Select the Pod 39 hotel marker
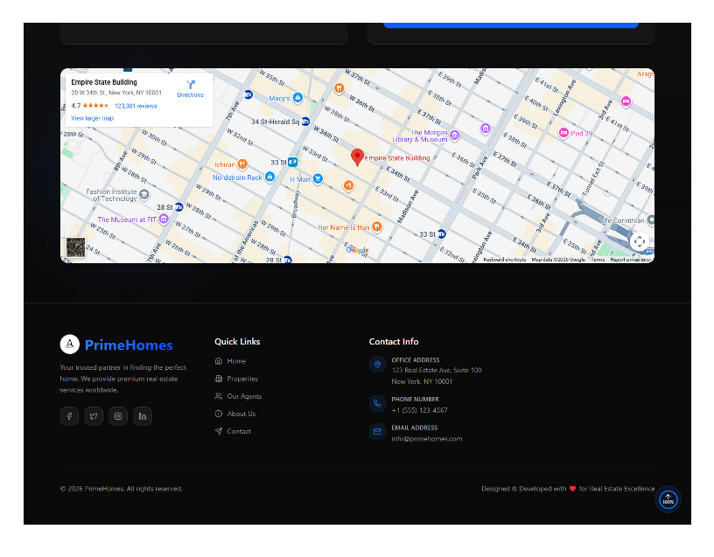This screenshot has width=714, height=557. click(563, 133)
